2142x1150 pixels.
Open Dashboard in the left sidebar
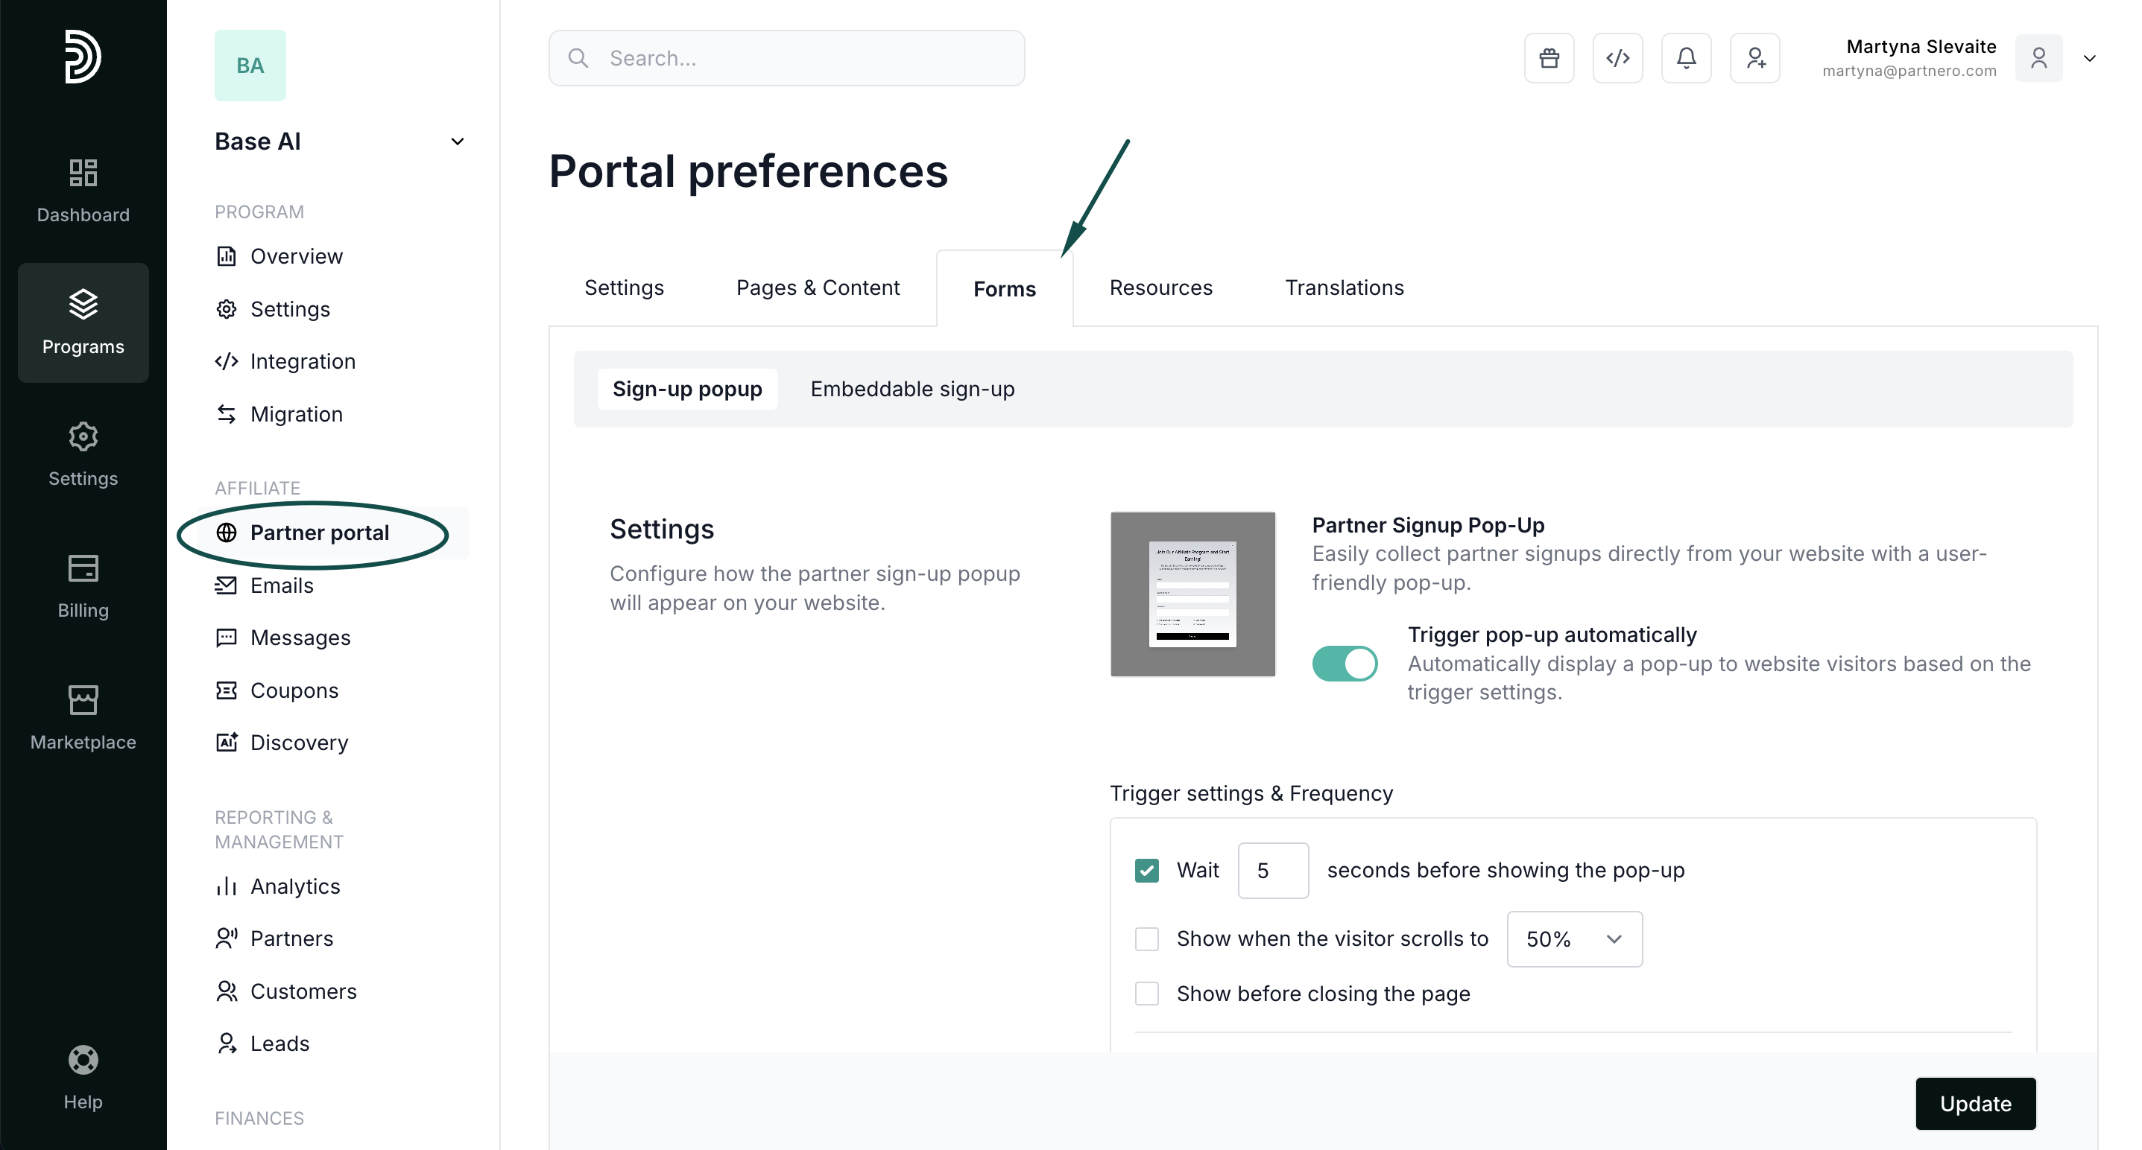pos(83,191)
